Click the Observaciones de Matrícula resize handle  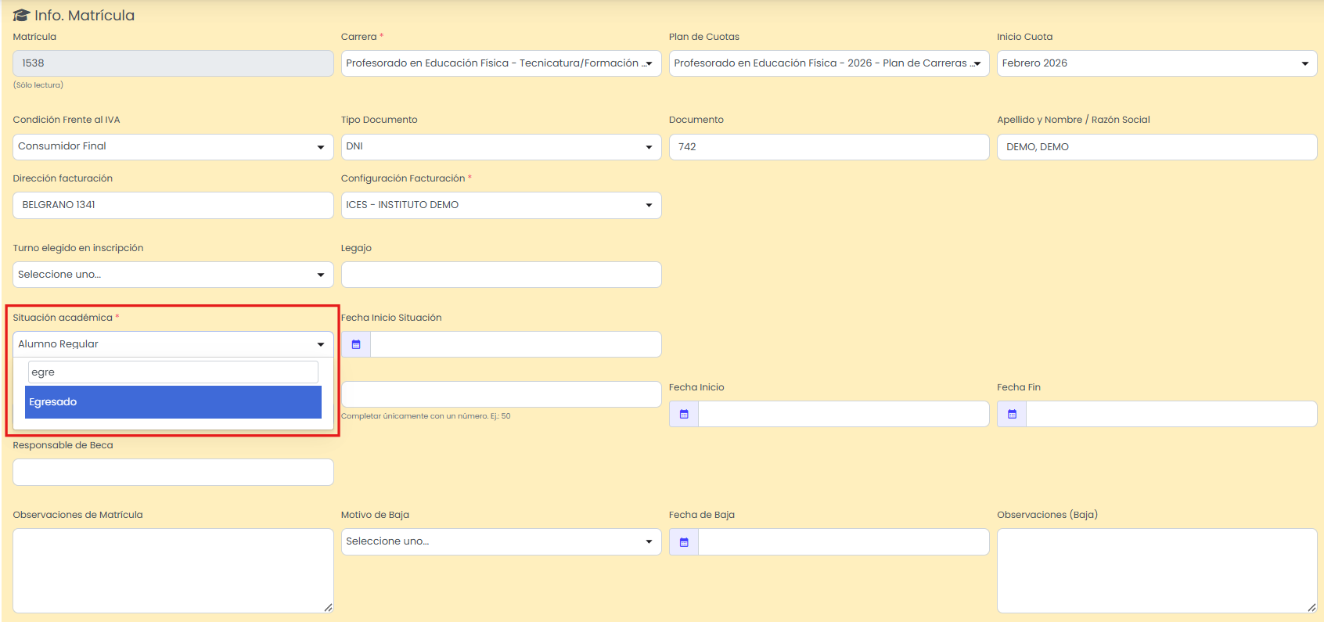pyautogui.click(x=328, y=607)
